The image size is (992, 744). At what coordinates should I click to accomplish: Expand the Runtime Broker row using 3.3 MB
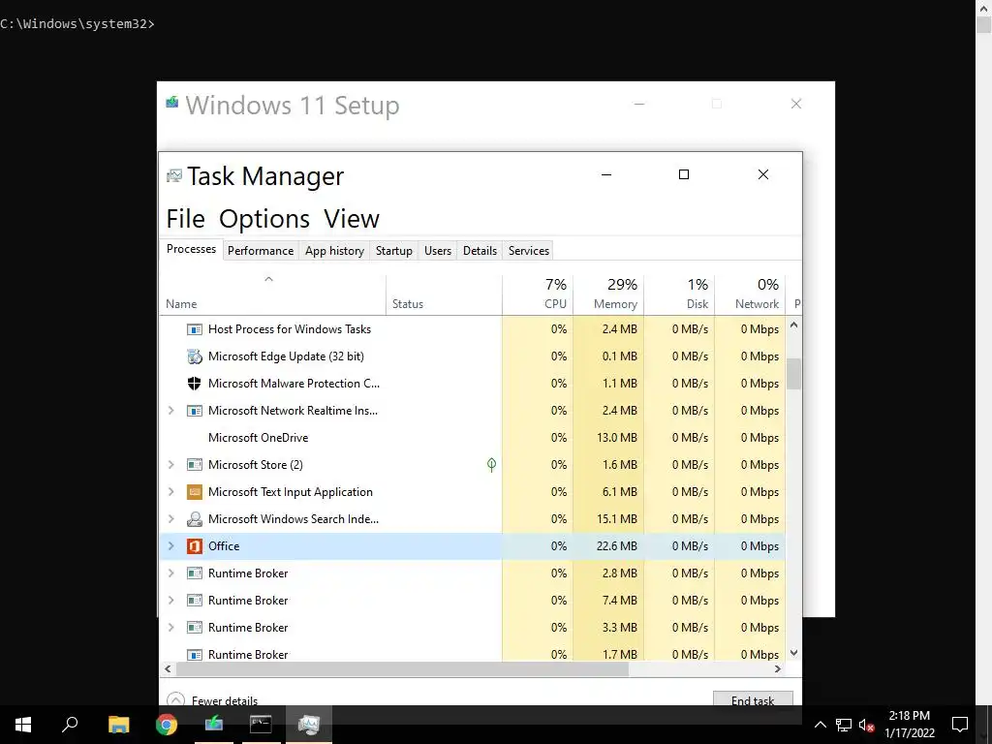coord(170,628)
